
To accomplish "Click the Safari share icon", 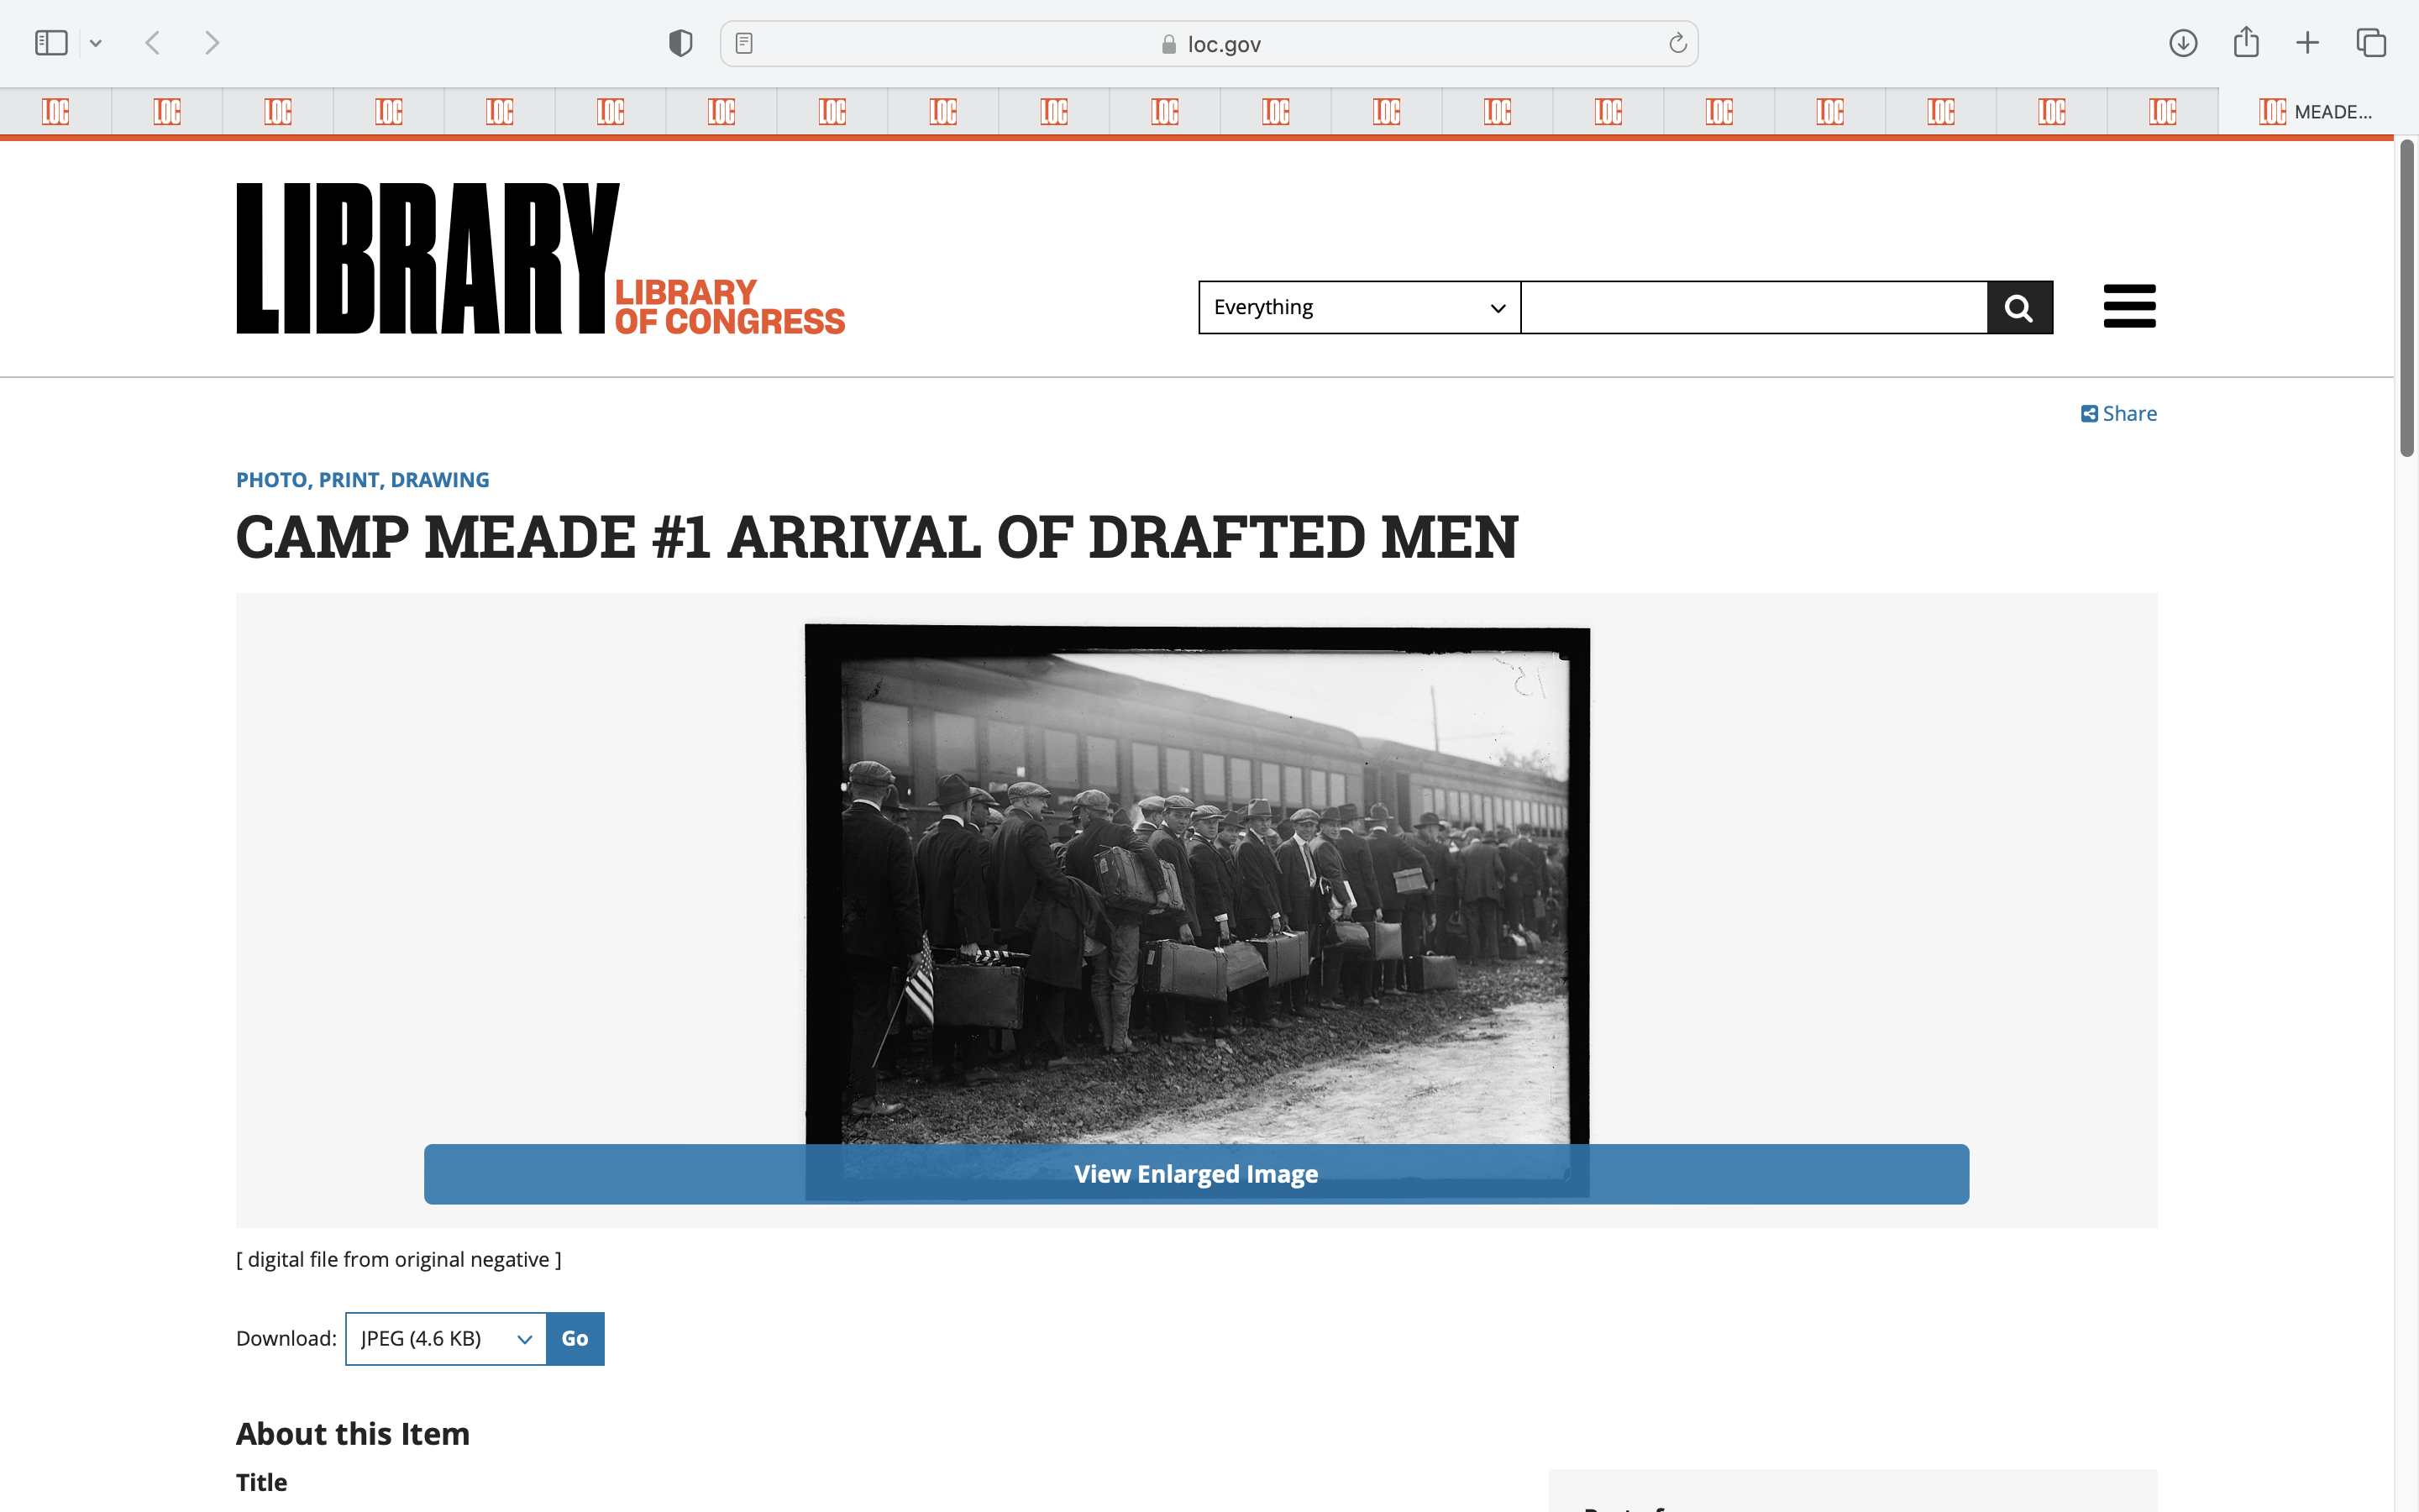I will [x=2245, y=42].
